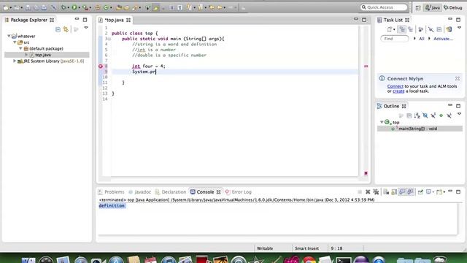Image resolution: width=467 pixels, height=263 pixels.
Task: Click the green Run button in the toolbar
Action: [74, 7]
